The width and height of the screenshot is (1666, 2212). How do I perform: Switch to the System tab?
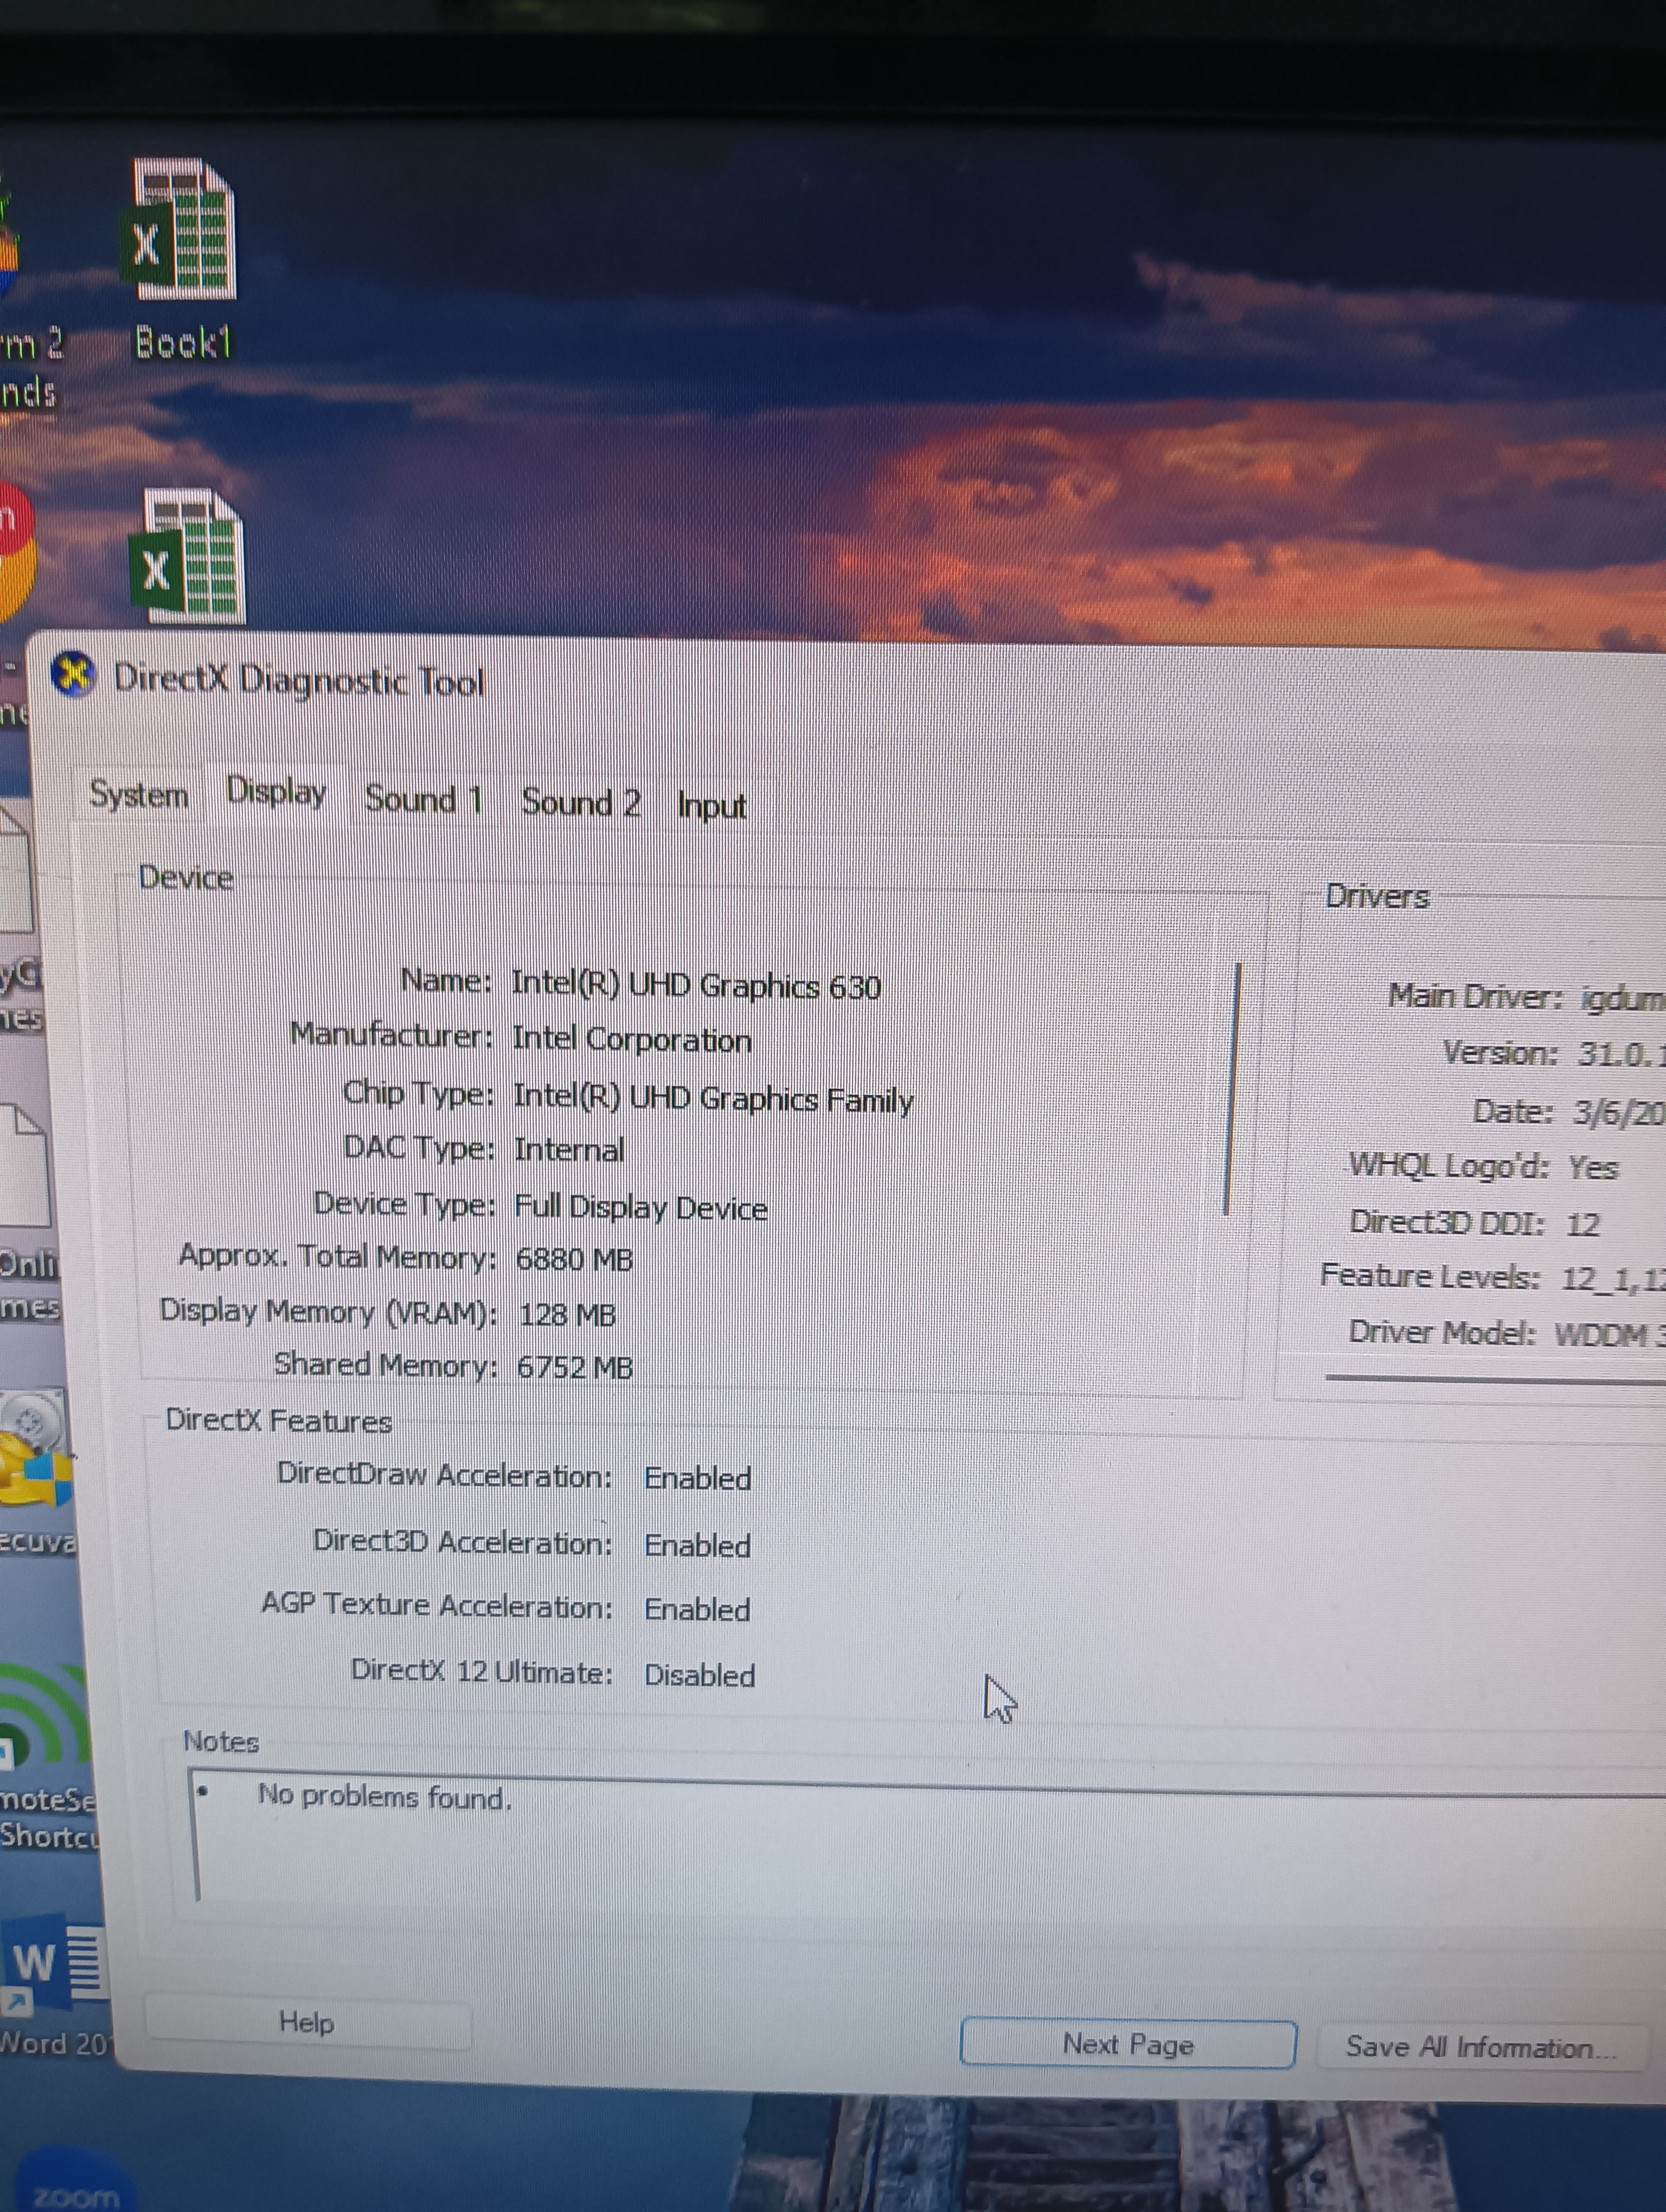(x=138, y=795)
